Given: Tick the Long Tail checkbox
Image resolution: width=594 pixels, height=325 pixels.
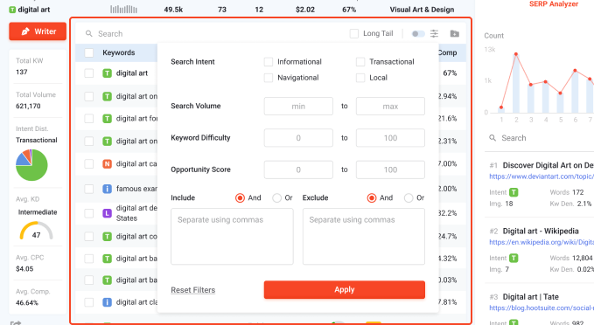Looking at the screenshot, I should (x=354, y=34).
